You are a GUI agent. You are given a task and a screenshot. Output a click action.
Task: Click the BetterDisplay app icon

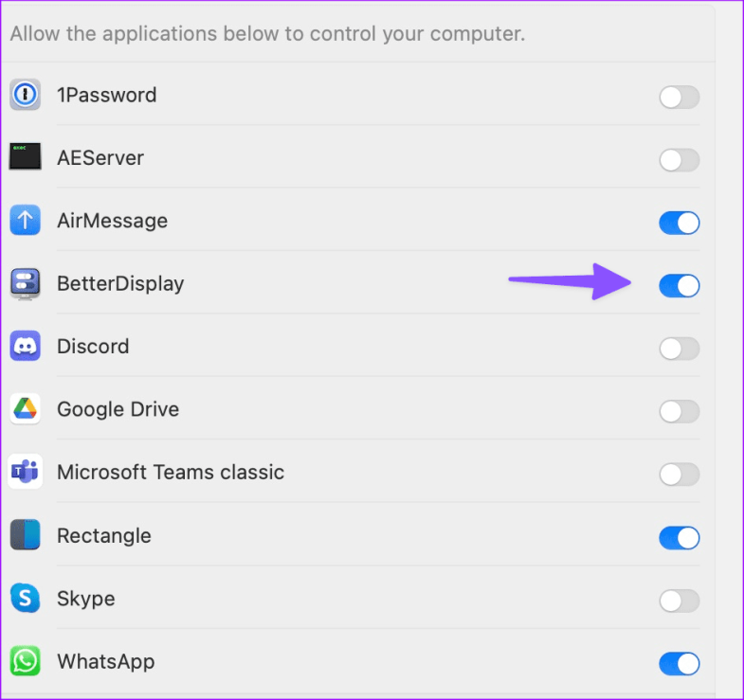[x=26, y=283]
